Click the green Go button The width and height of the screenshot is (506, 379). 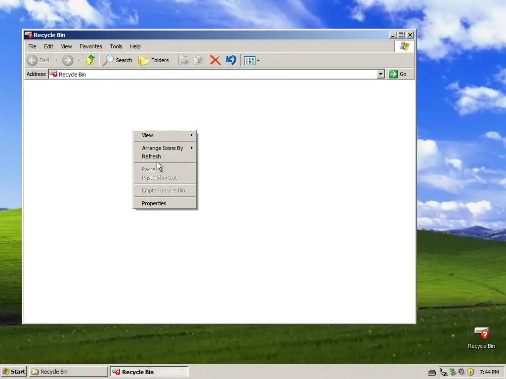[398, 74]
